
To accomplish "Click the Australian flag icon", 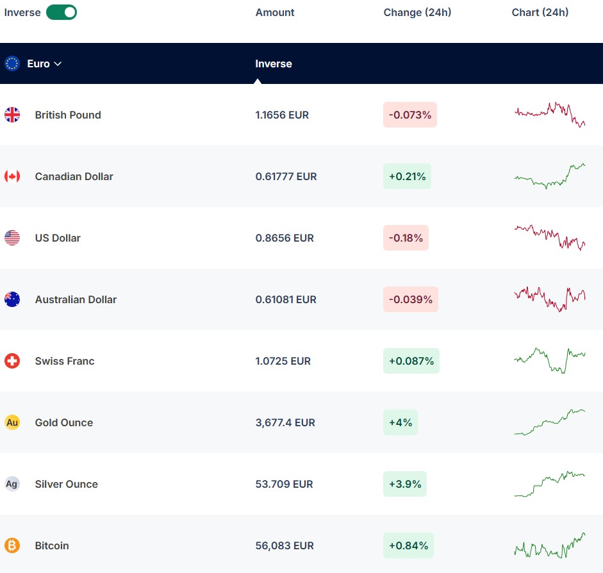I will coord(12,299).
